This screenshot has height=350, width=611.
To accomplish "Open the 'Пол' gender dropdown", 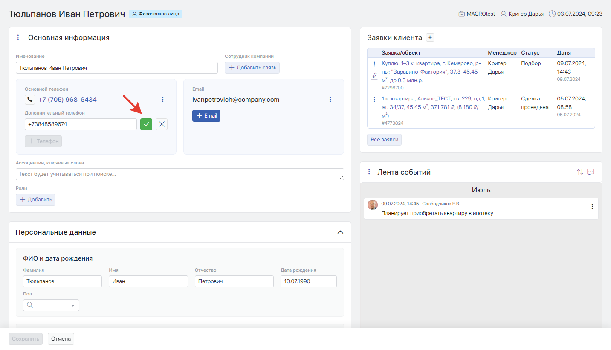I will click(x=51, y=305).
